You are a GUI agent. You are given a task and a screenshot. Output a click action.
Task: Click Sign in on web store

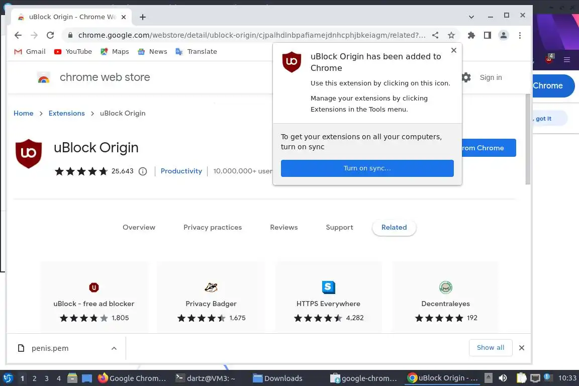click(491, 77)
